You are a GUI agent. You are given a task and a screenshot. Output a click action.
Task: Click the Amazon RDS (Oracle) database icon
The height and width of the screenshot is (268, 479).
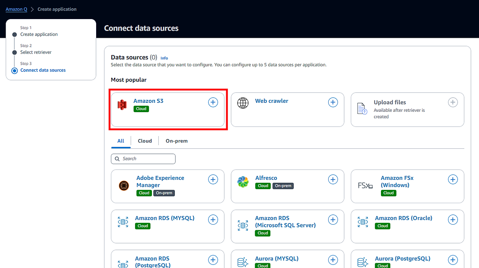coord(363,222)
